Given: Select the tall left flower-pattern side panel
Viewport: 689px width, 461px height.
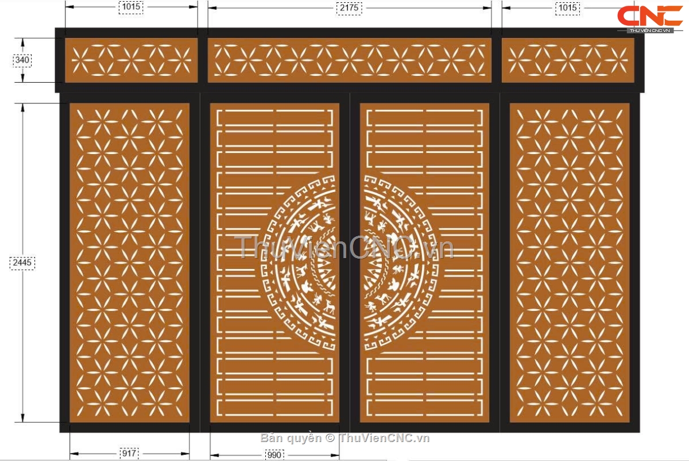Looking at the screenshot, I should pos(129,263).
